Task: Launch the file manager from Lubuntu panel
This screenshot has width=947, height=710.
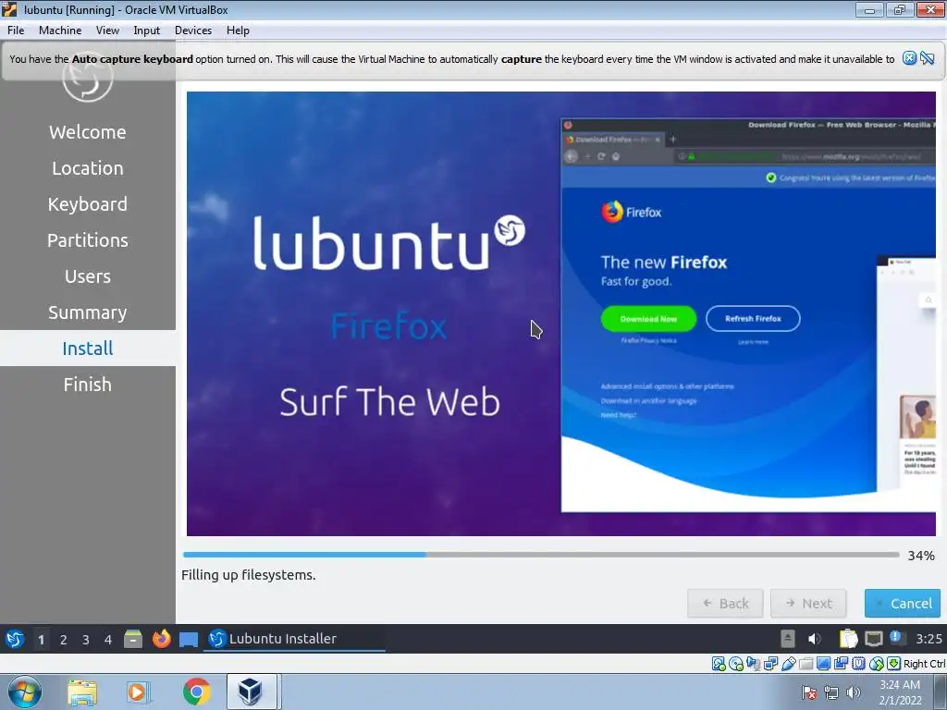Action: (x=133, y=639)
